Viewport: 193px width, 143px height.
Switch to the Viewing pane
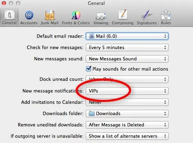[x=101, y=17]
